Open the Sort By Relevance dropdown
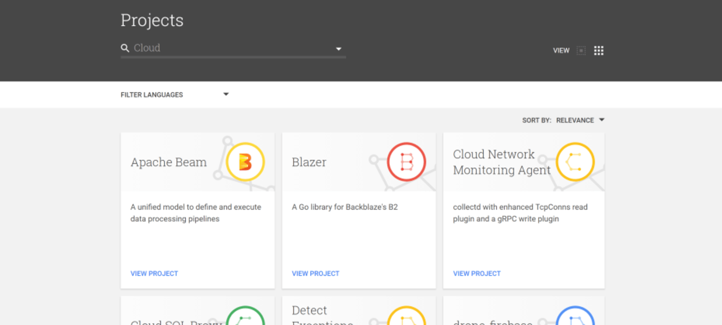This screenshot has width=722, height=325. (x=580, y=120)
